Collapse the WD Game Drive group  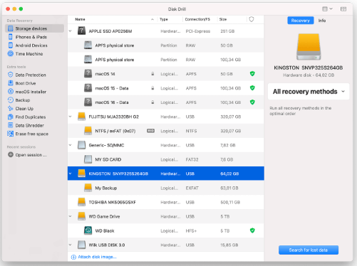(x=71, y=216)
